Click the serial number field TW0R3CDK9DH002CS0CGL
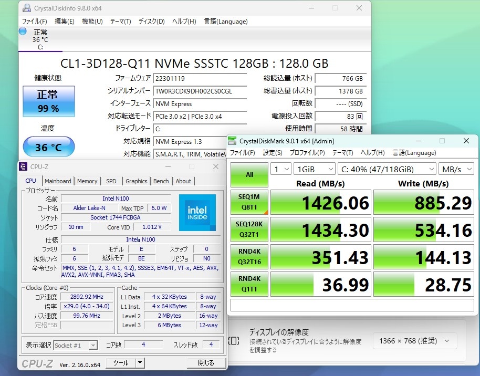The height and width of the screenshot is (376, 480). point(200,91)
